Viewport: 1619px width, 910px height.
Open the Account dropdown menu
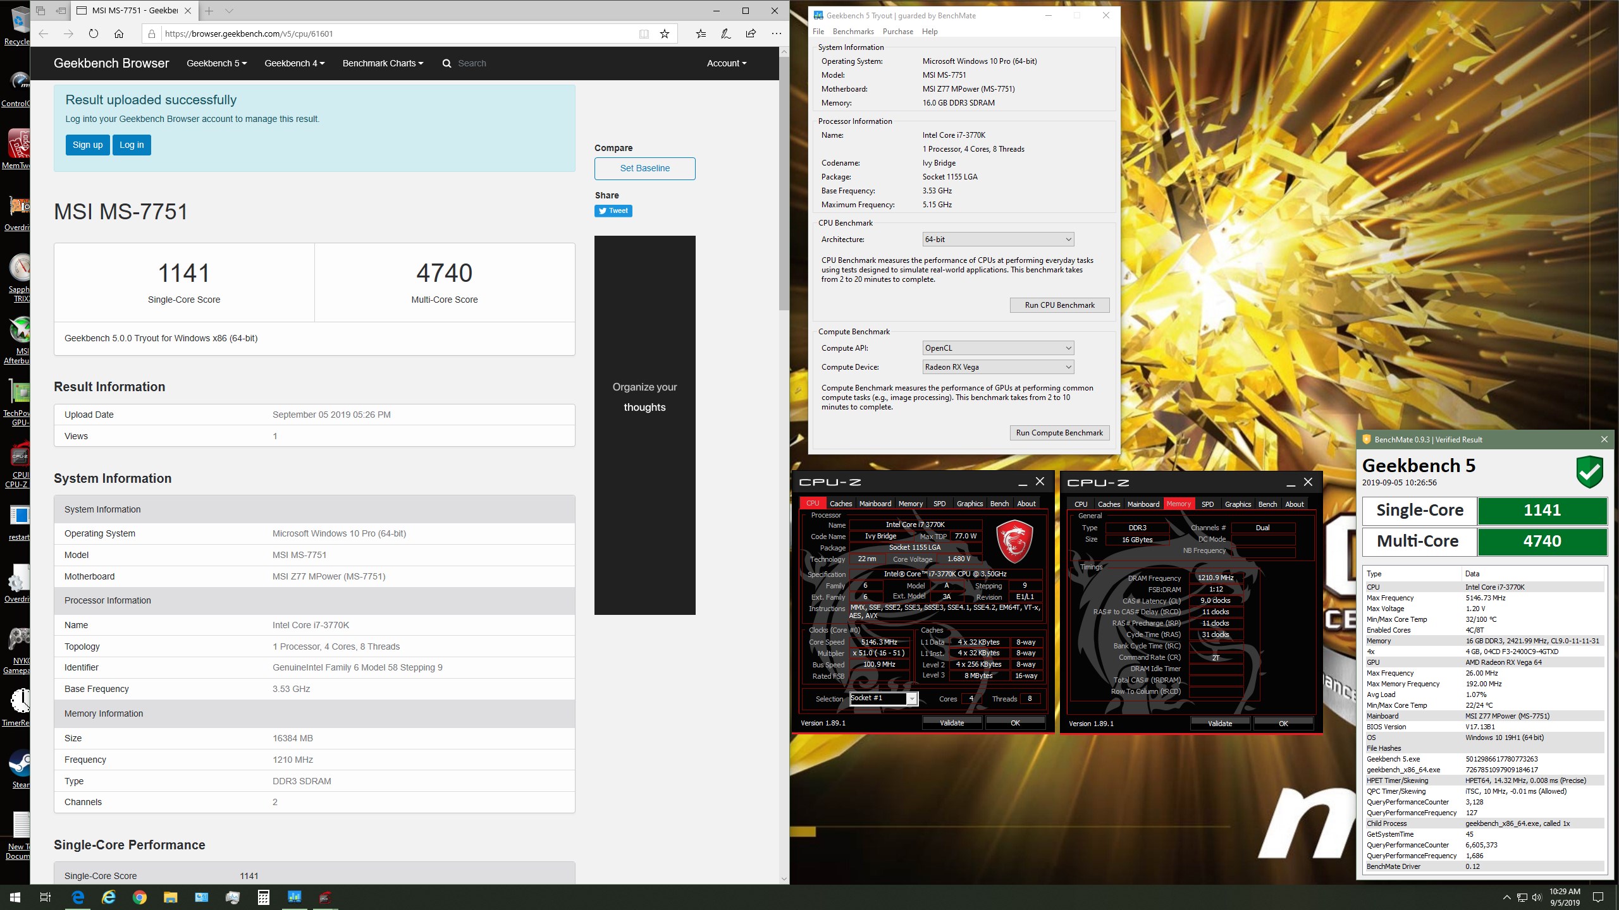pos(727,63)
